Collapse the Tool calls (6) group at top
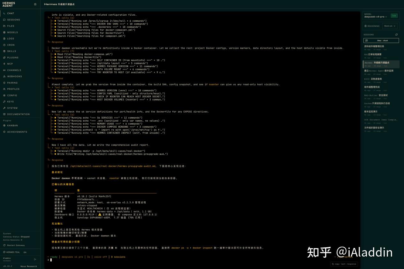This screenshot has height=269, width=404. click(x=63, y=18)
